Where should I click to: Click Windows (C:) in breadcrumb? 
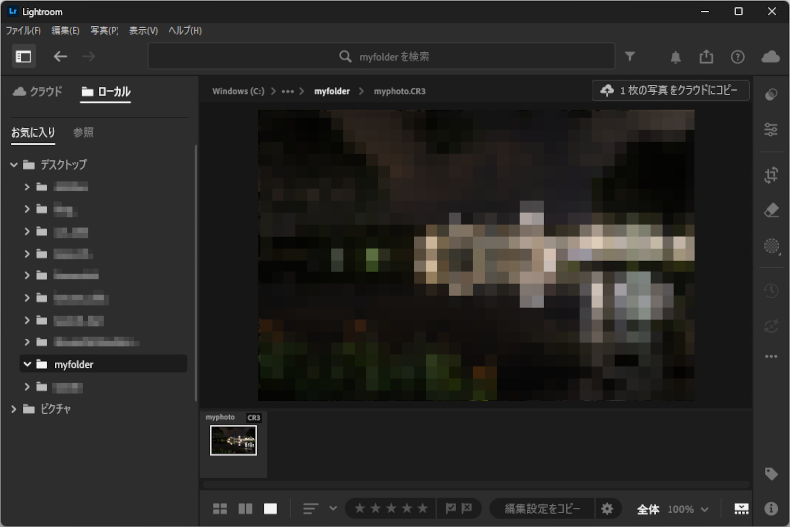click(x=238, y=91)
